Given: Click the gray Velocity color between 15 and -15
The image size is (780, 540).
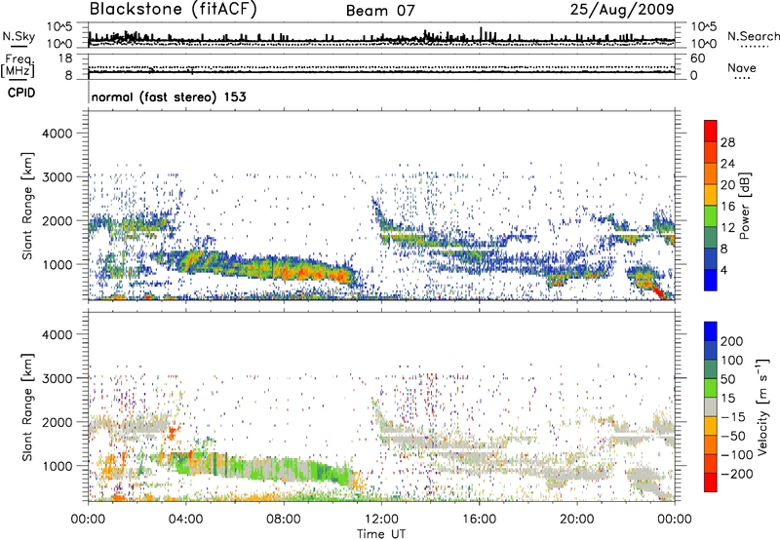Looking at the screenshot, I should [711, 406].
